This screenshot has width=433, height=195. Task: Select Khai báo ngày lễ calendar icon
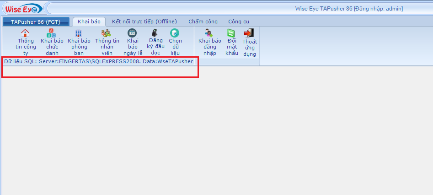click(132, 33)
